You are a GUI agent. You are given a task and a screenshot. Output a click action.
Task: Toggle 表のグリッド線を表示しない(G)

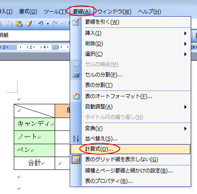pos(131,160)
